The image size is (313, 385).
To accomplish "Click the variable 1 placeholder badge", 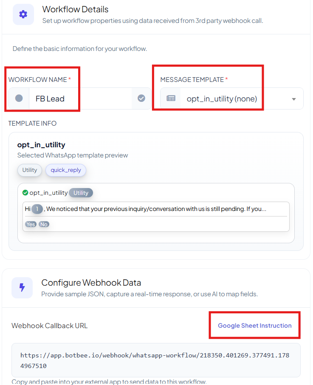I will 37,209.
